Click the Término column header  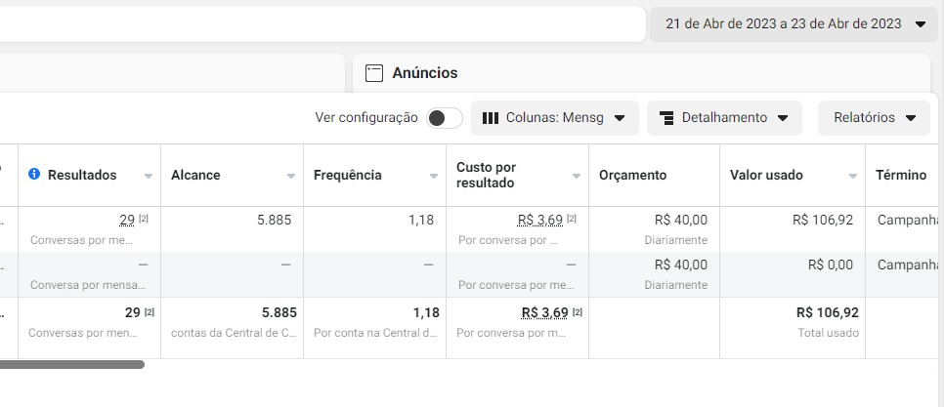[x=901, y=176]
